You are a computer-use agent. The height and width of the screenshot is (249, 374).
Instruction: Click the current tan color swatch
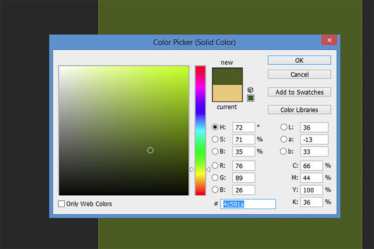click(x=228, y=93)
